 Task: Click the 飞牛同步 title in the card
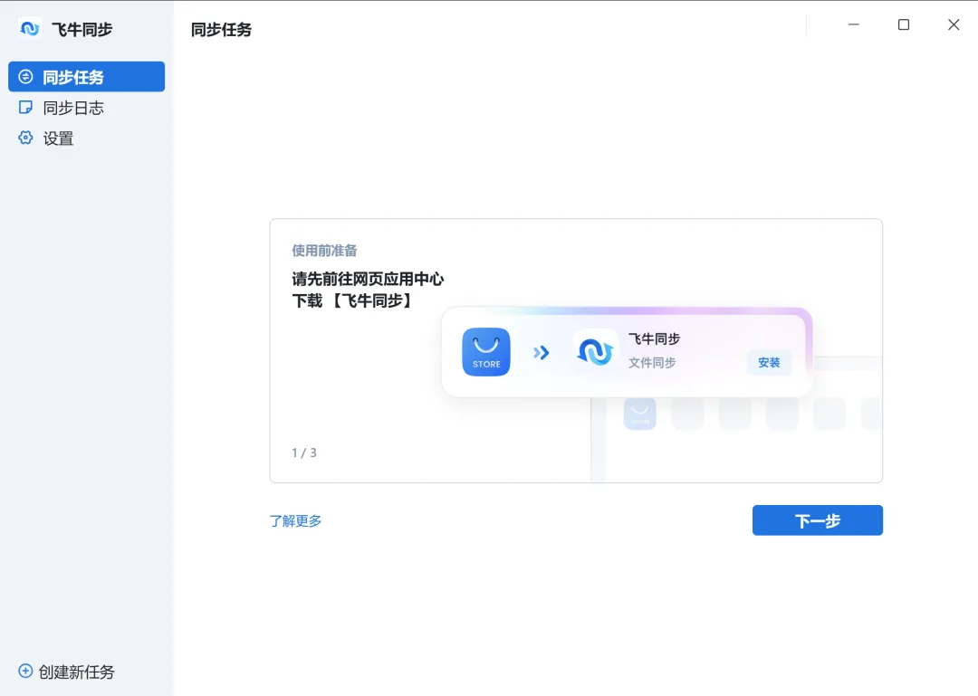655,338
